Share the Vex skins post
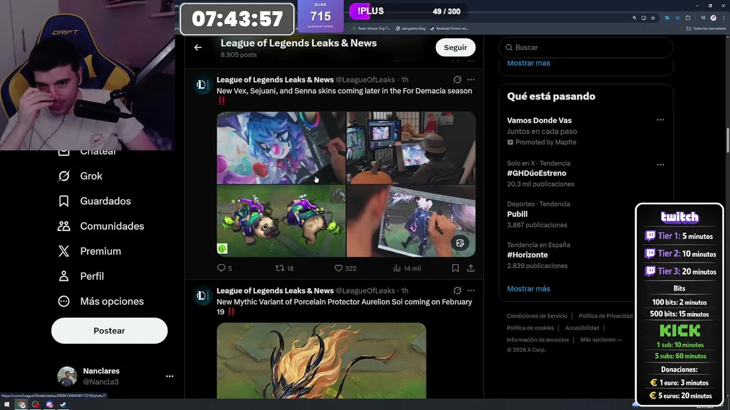The height and width of the screenshot is (410, 730). [x=471, y=268]
